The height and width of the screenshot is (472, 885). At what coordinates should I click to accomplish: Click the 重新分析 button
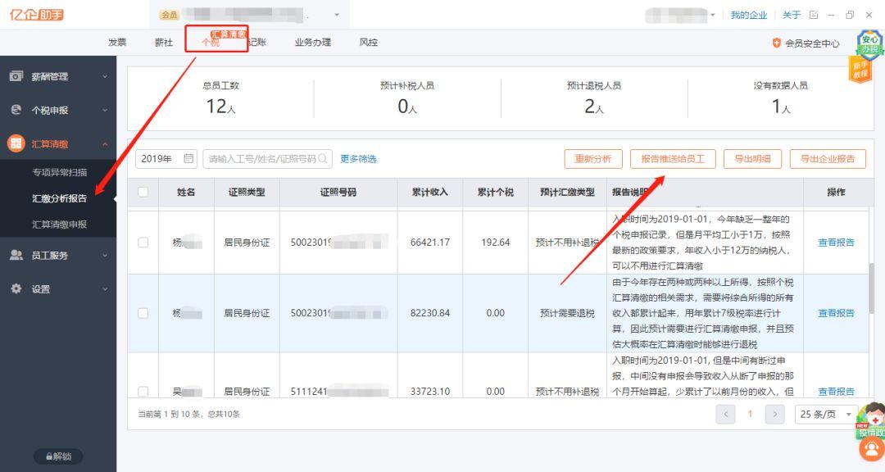[x=592, y=159]
